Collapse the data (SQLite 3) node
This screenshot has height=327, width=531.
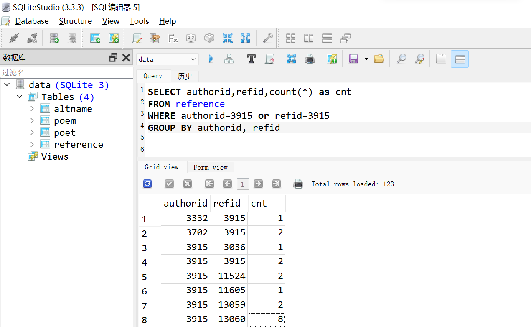click(7, 85)
